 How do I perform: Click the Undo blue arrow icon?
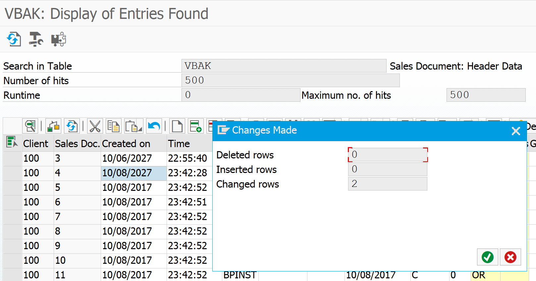[x=154, y=126]
